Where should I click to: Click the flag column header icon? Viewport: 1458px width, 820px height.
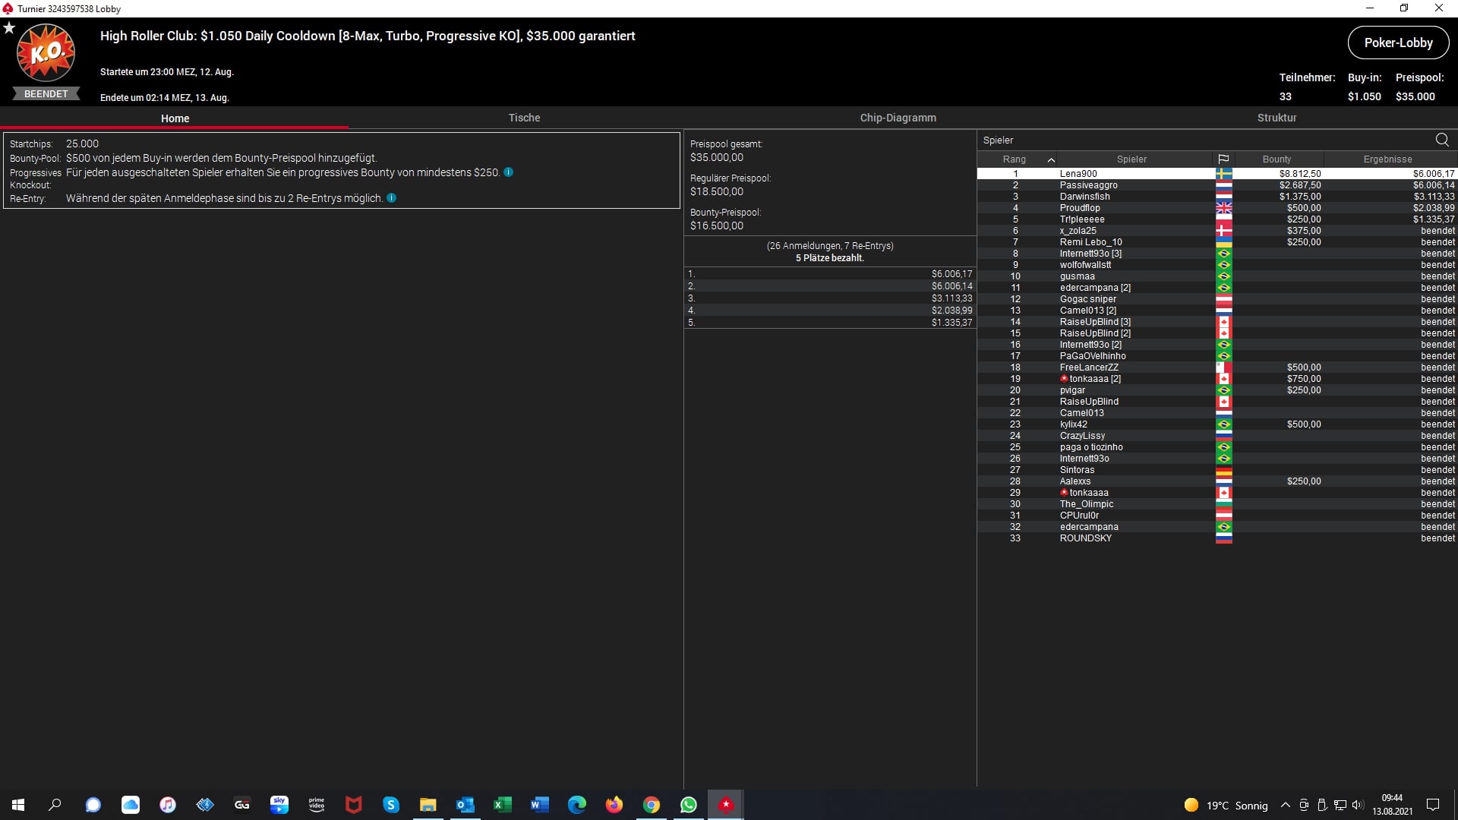(1223, 159)
